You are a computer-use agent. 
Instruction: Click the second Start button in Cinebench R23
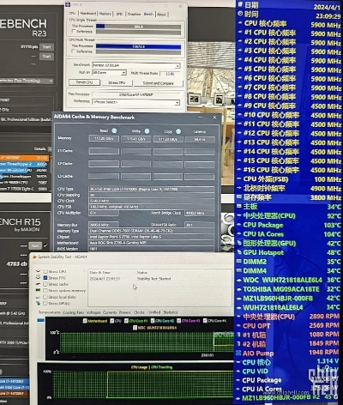(x=46, y=57)
